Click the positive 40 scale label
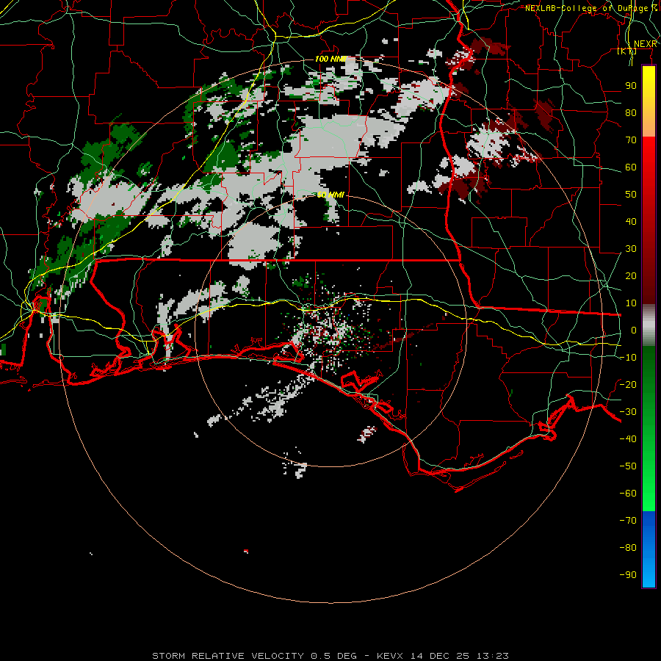 631,221
